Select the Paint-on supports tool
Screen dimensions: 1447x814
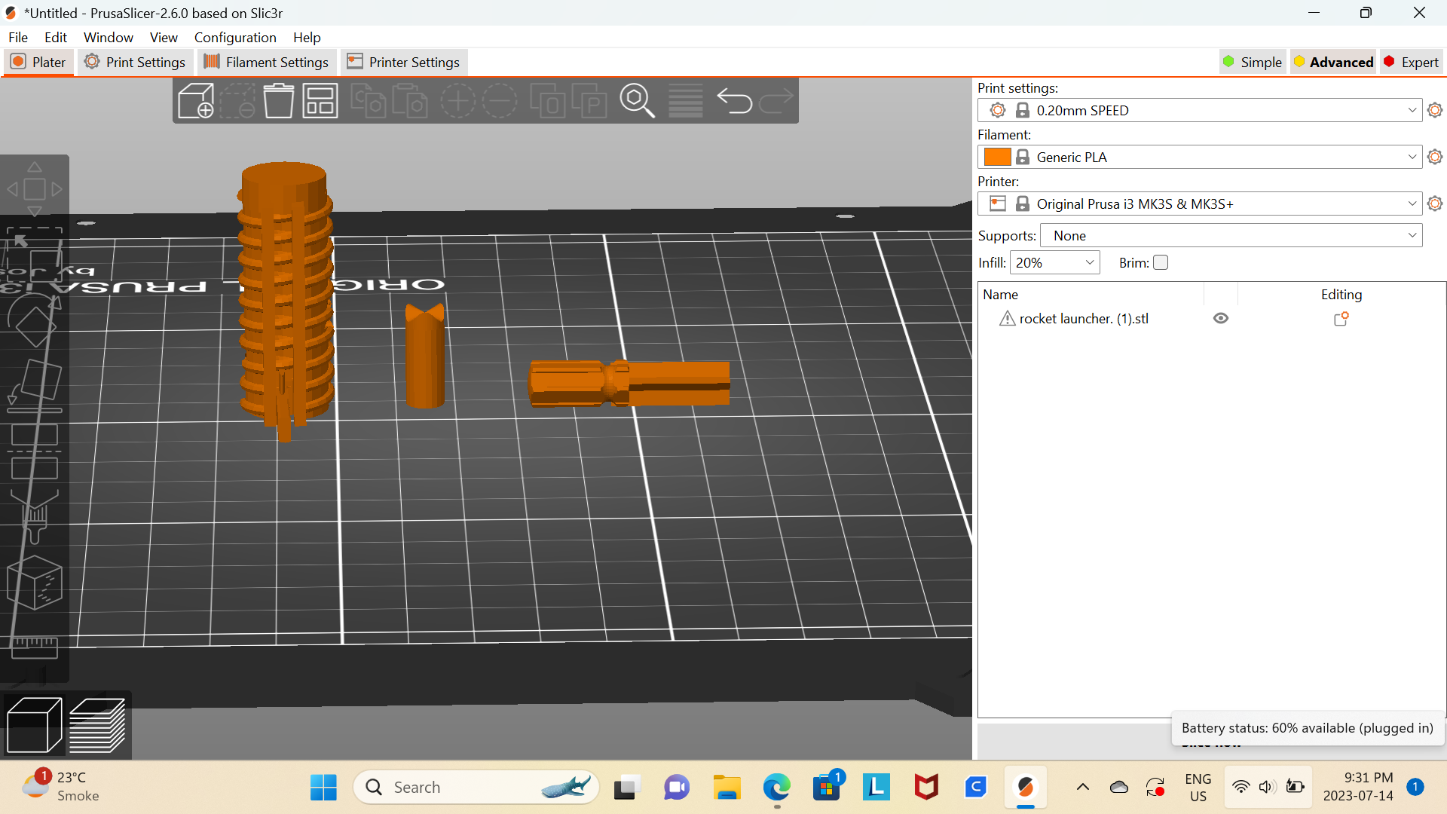pyautogui.click(x=35, y=516)
